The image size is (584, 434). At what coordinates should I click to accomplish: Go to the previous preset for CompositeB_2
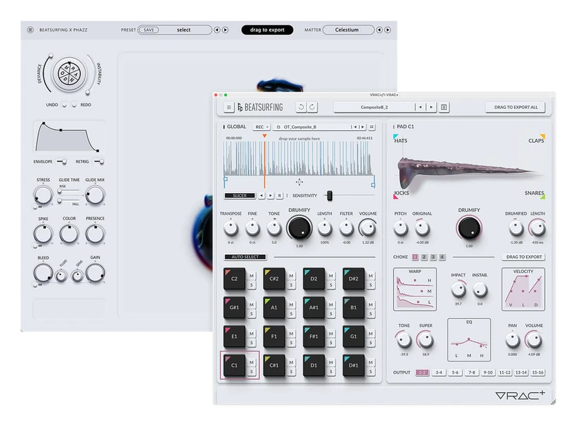[420, 107]
